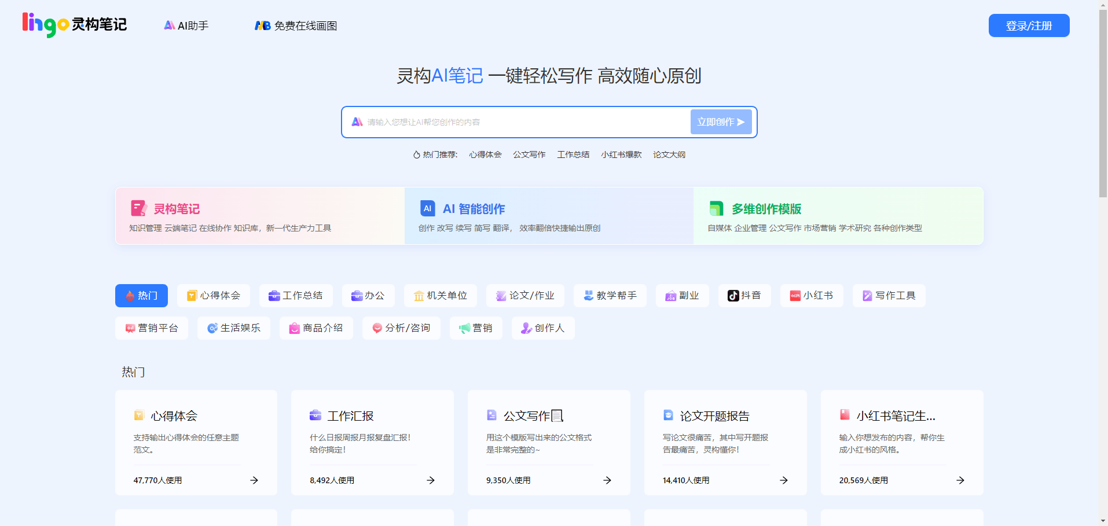Select the 商品介绍 category icon

pyautogui.click(x=293, y=328)
